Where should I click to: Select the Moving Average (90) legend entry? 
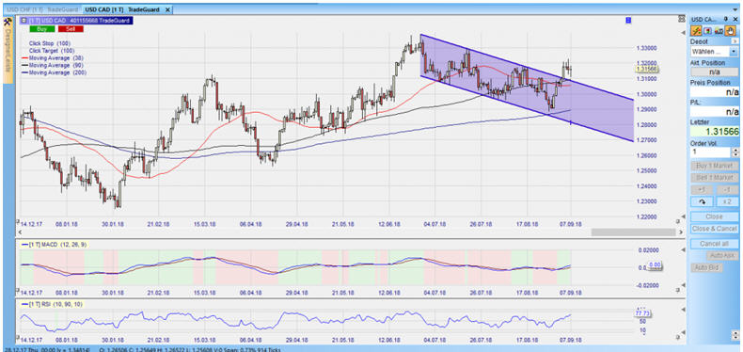[x=56, y=65]
